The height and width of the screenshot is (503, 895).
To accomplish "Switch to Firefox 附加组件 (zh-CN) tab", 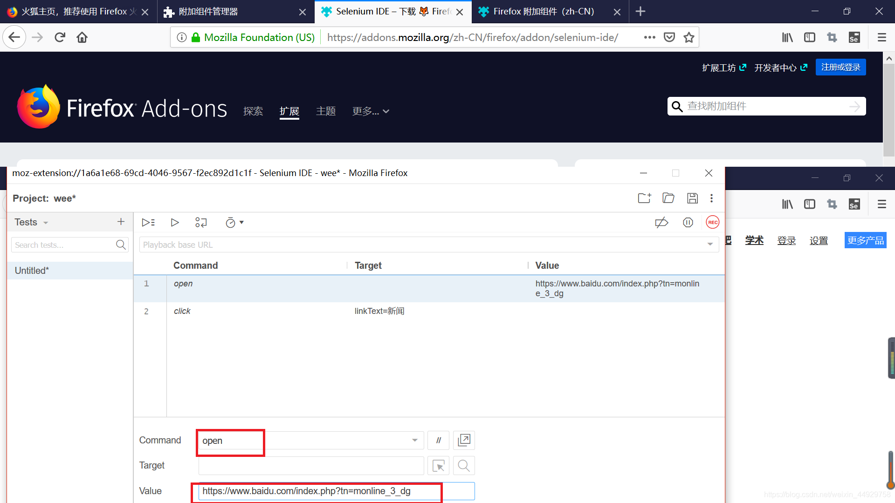I will tap(550, 12).
